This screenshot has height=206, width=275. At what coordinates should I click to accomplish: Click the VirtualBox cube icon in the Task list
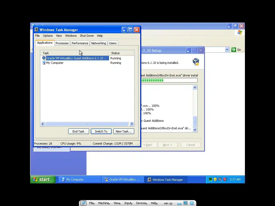tap(44, 58)
